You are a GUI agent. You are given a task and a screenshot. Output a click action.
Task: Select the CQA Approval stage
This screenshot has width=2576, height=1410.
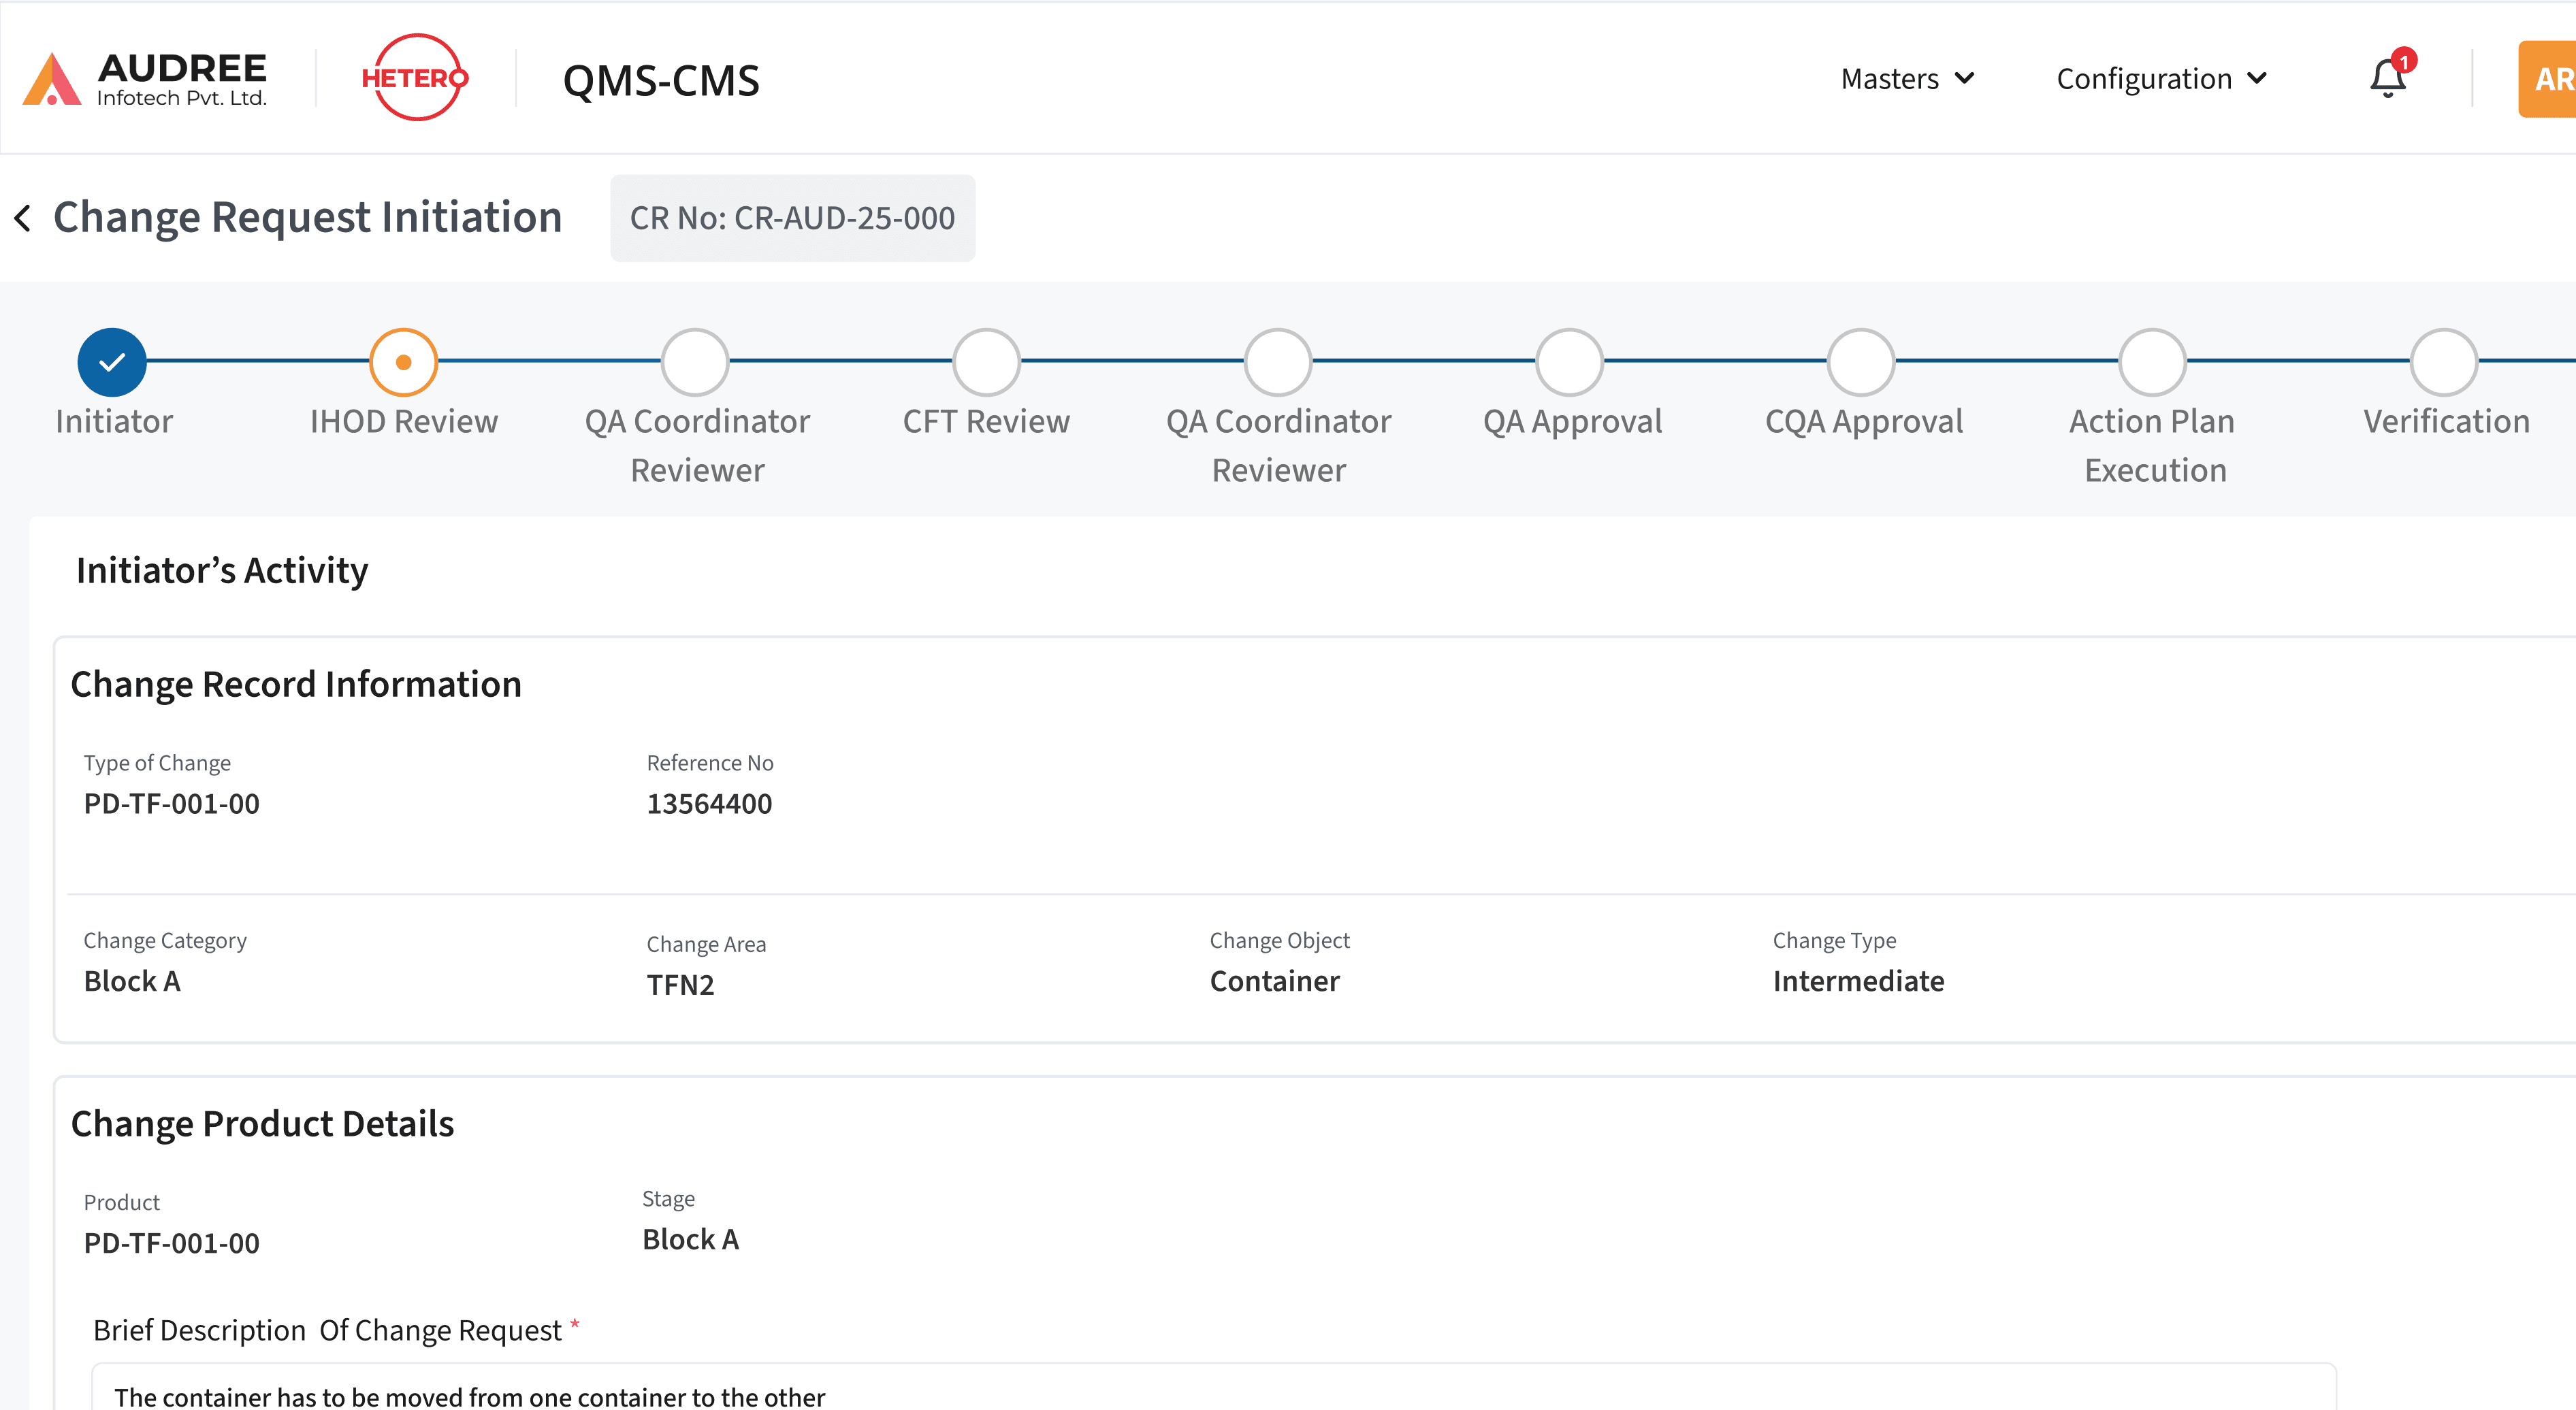(1862, 362)
